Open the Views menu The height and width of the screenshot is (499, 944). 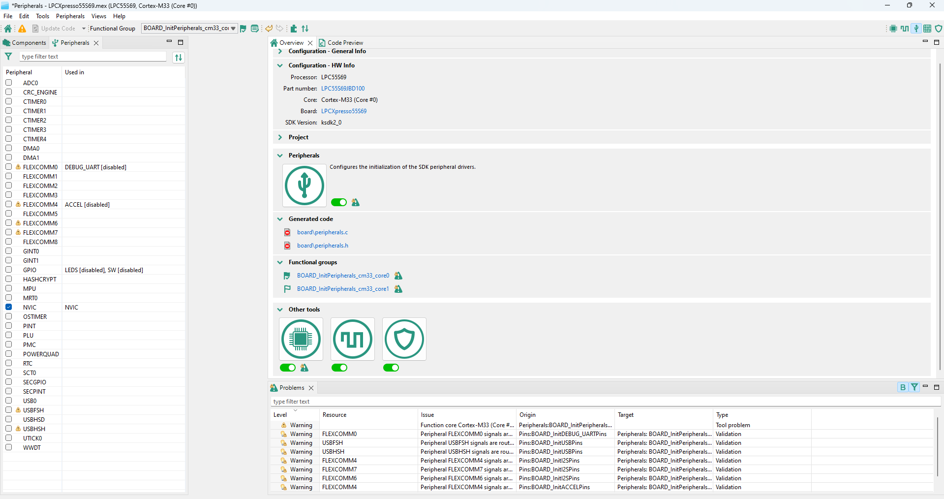[x=99, y=16]
